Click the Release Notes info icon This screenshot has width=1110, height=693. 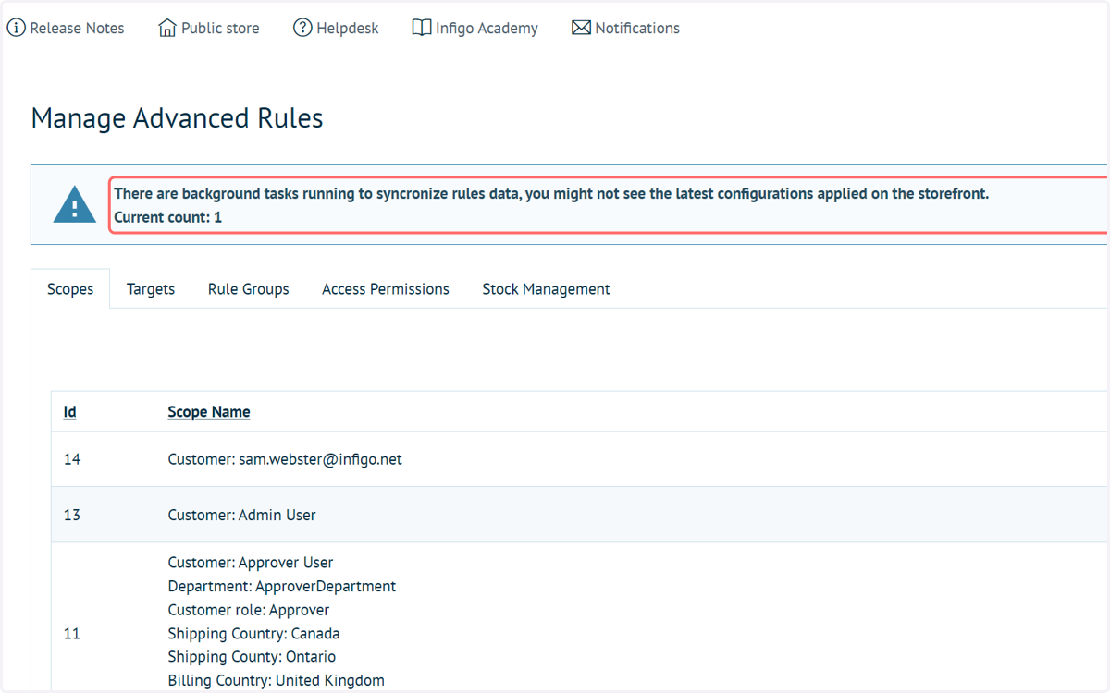pyautogui.click(x=17, y=28)
